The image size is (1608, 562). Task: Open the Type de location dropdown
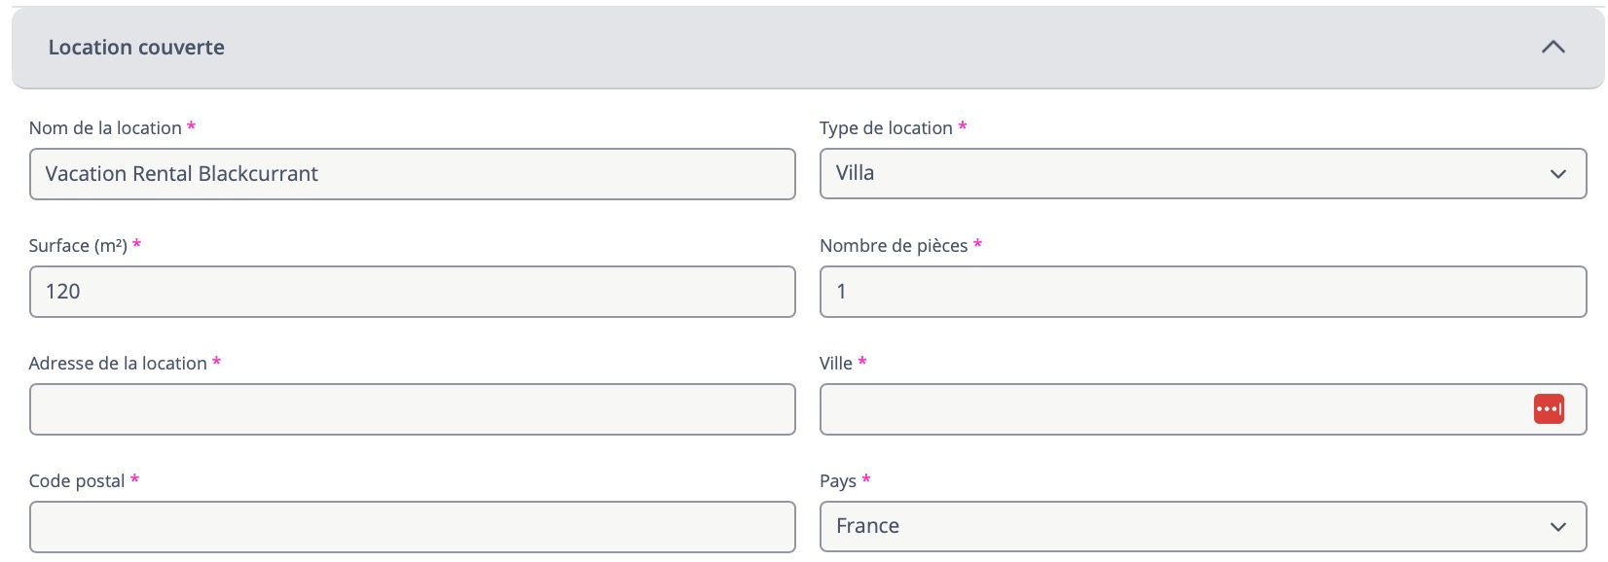(1168, 174)
